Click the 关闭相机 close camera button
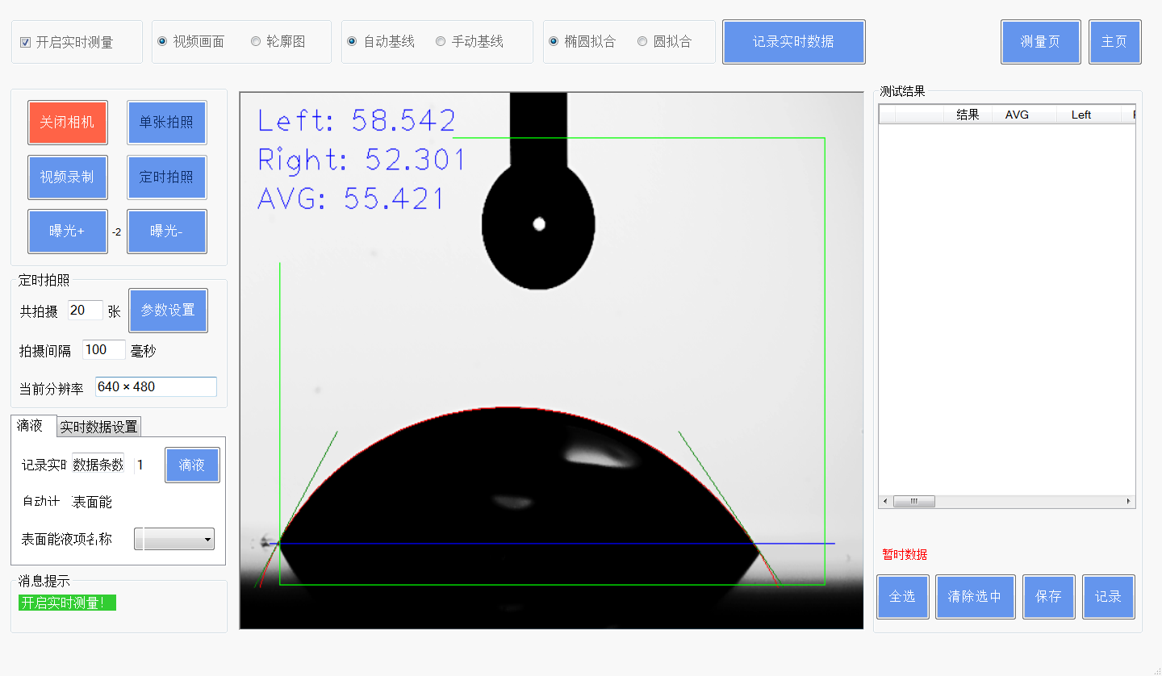The image size is (1162, 676). (67, 123)
